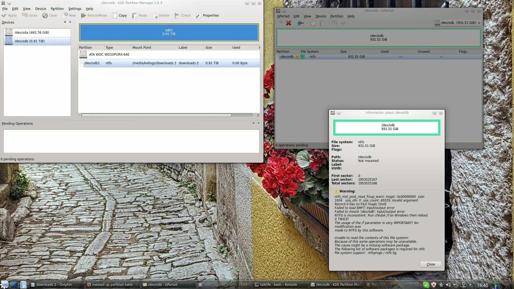514x289 pixels.
Task: Open the Device menu in GParted
Action: point(320,16)
